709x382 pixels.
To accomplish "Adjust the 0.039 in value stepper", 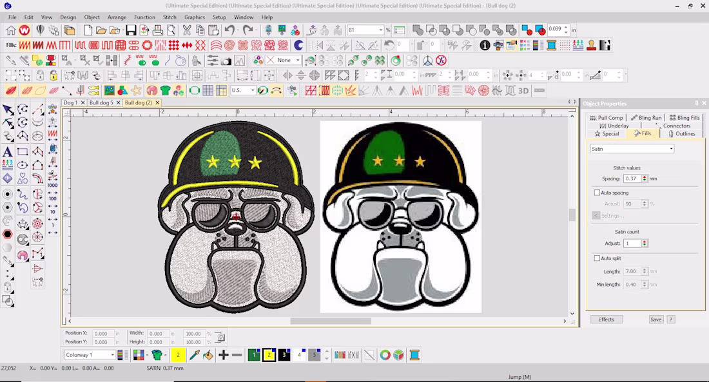I will (565, 30).
